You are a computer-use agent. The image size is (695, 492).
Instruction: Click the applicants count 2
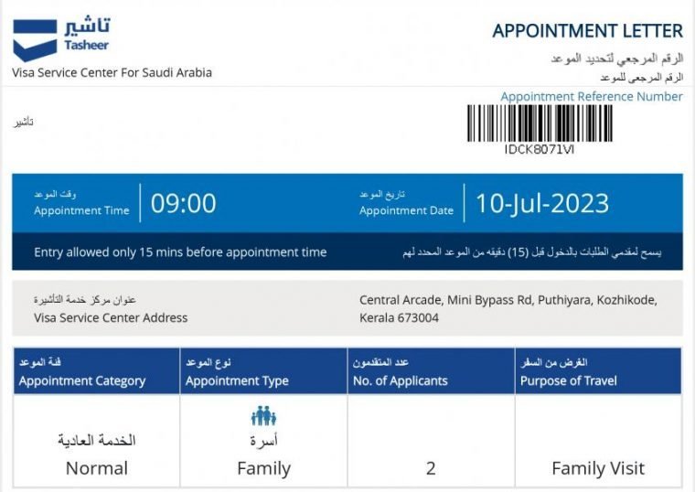431,468
